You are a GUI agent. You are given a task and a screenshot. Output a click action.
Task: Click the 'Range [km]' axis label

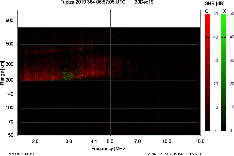2,73
